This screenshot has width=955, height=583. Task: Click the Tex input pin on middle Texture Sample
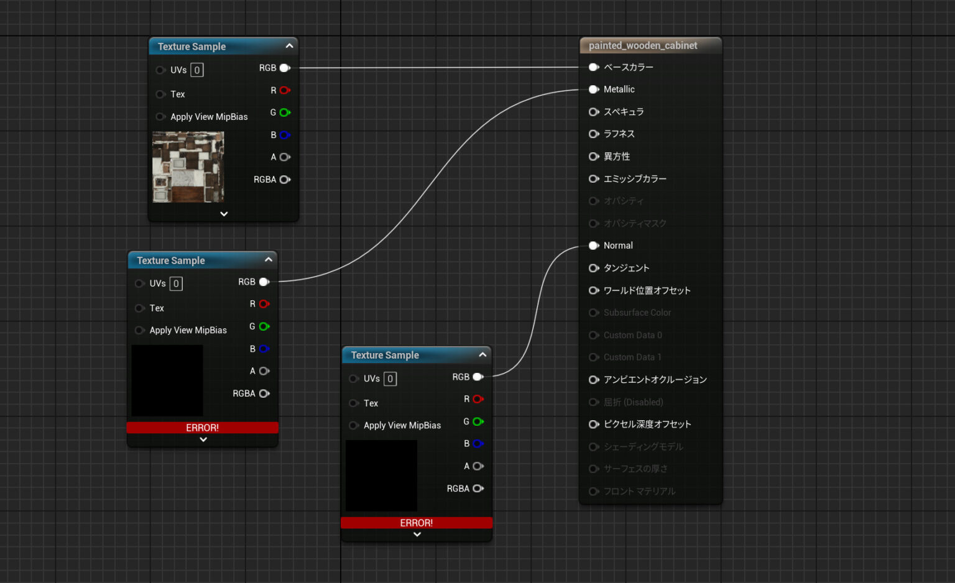coord(139,308)
